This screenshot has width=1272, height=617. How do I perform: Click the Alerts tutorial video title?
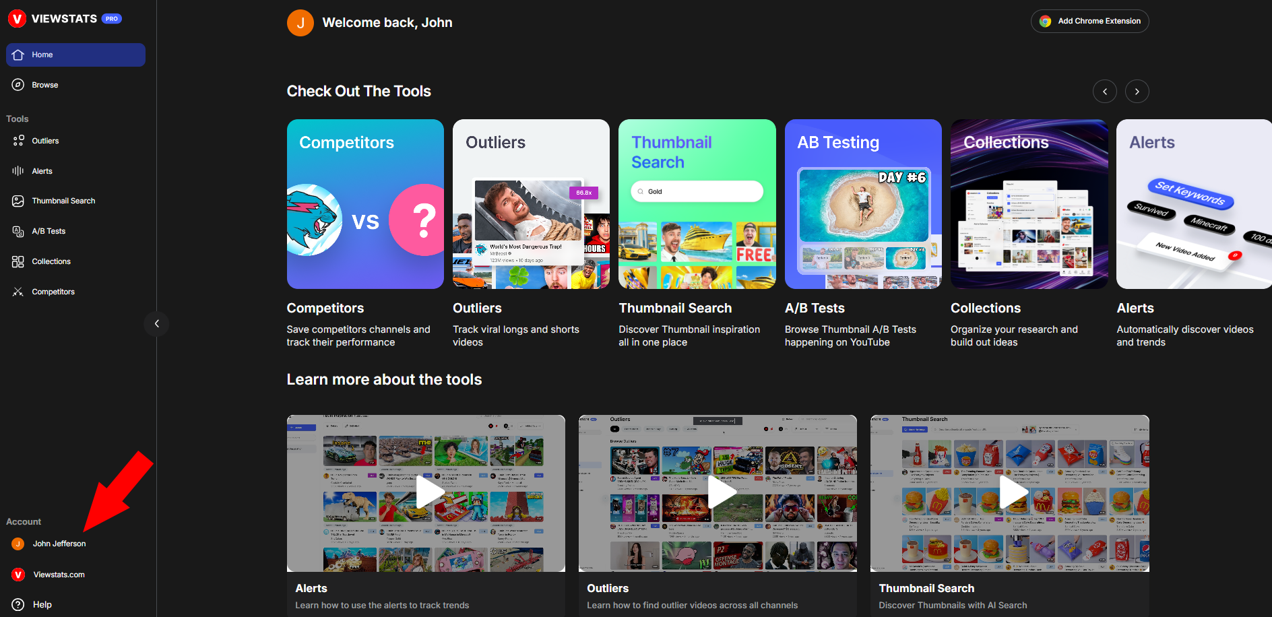coord(311,588)
